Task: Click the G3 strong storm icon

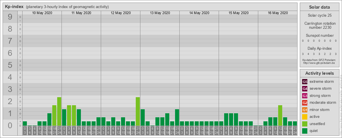Action: pos(305,96)
